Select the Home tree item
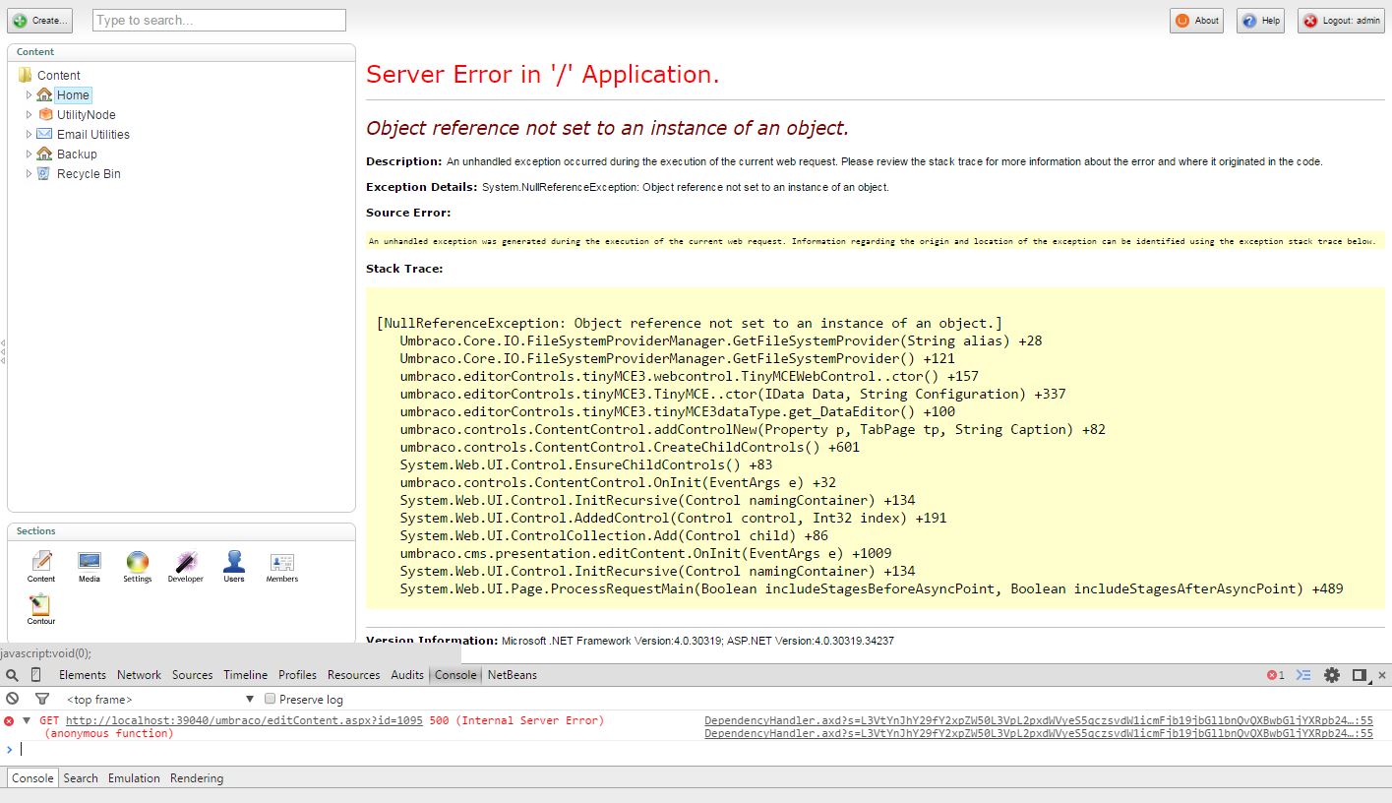 73,94
